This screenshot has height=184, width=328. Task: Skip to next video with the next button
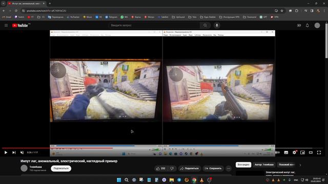point(14,152)
